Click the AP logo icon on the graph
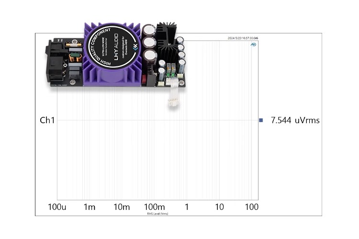Screen dimensions: 359x239 pos(253,45)
